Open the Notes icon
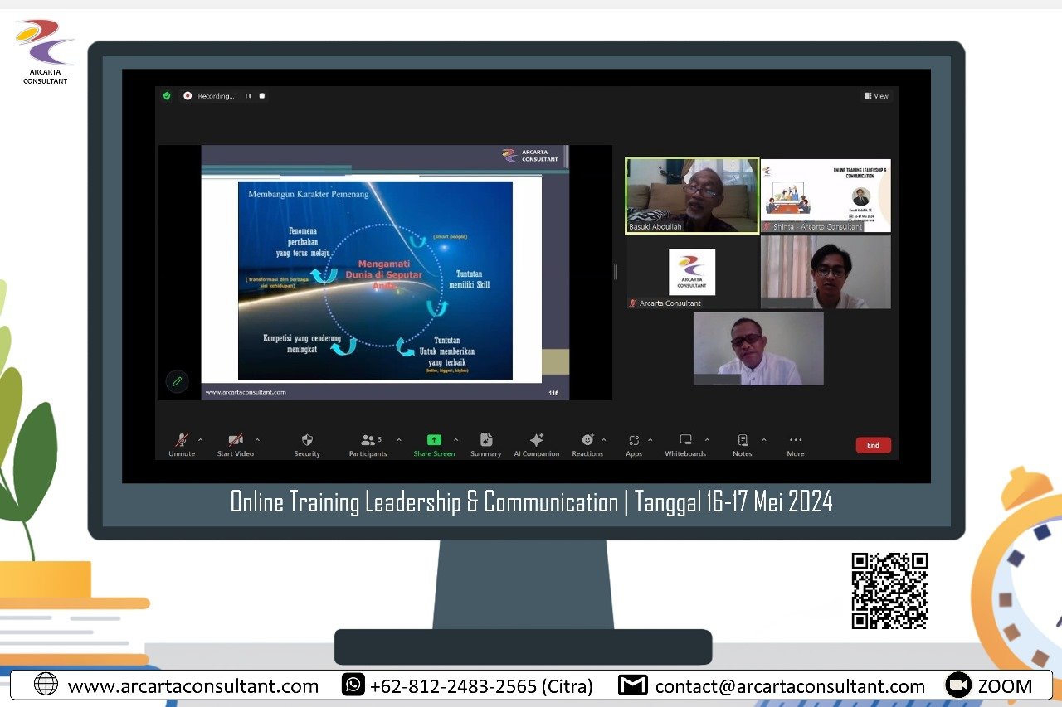Screen dimensions: 1062x707 (x=743, y=440)
